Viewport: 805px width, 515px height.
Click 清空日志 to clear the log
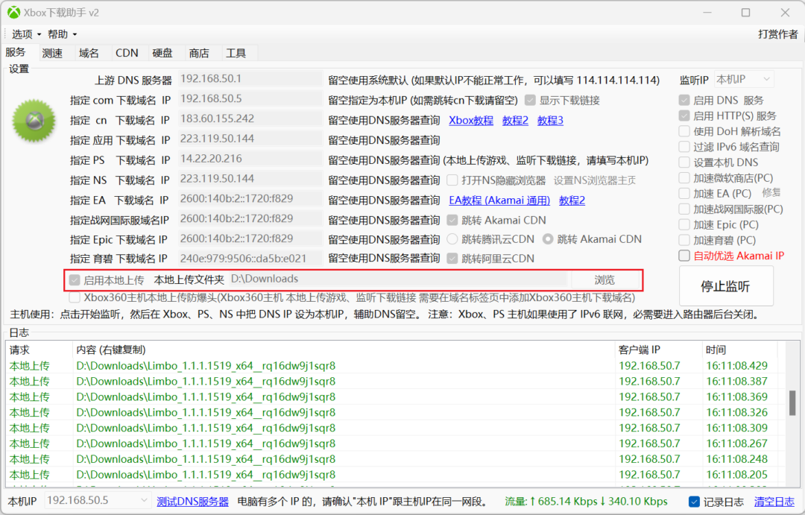click(776, 501)
